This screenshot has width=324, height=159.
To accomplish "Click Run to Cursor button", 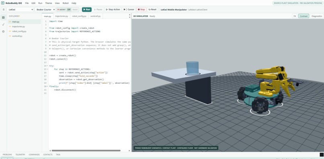I will click(x=129, y=10).
